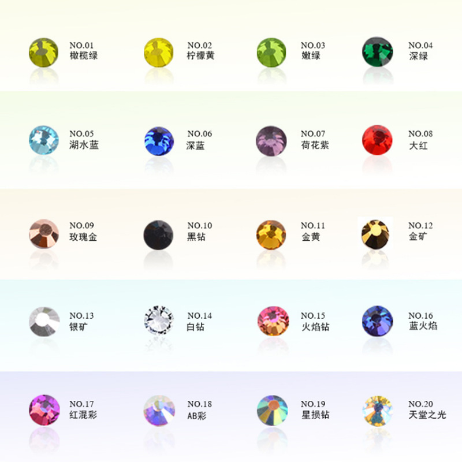This screenshot has height=462, width=462.
Task: Click the NO.05 lake blue rhinestone
Action: pyautogui.click(x=44, y=140)
